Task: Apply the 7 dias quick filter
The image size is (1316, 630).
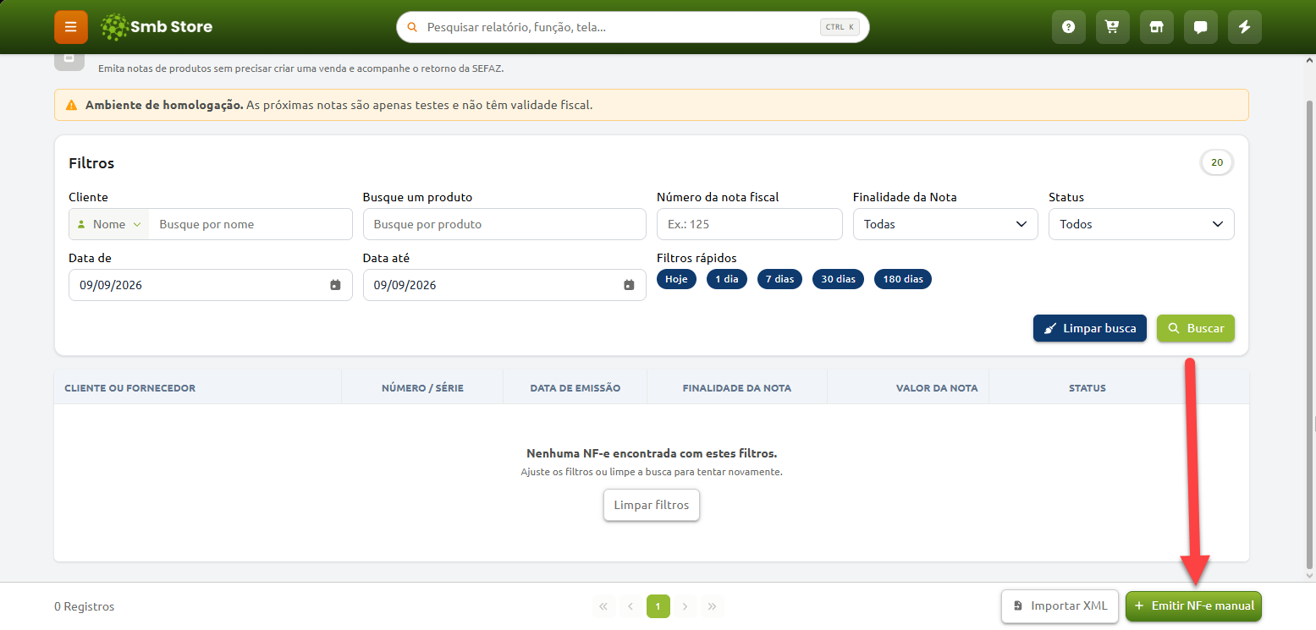Action: pos(779,279)
